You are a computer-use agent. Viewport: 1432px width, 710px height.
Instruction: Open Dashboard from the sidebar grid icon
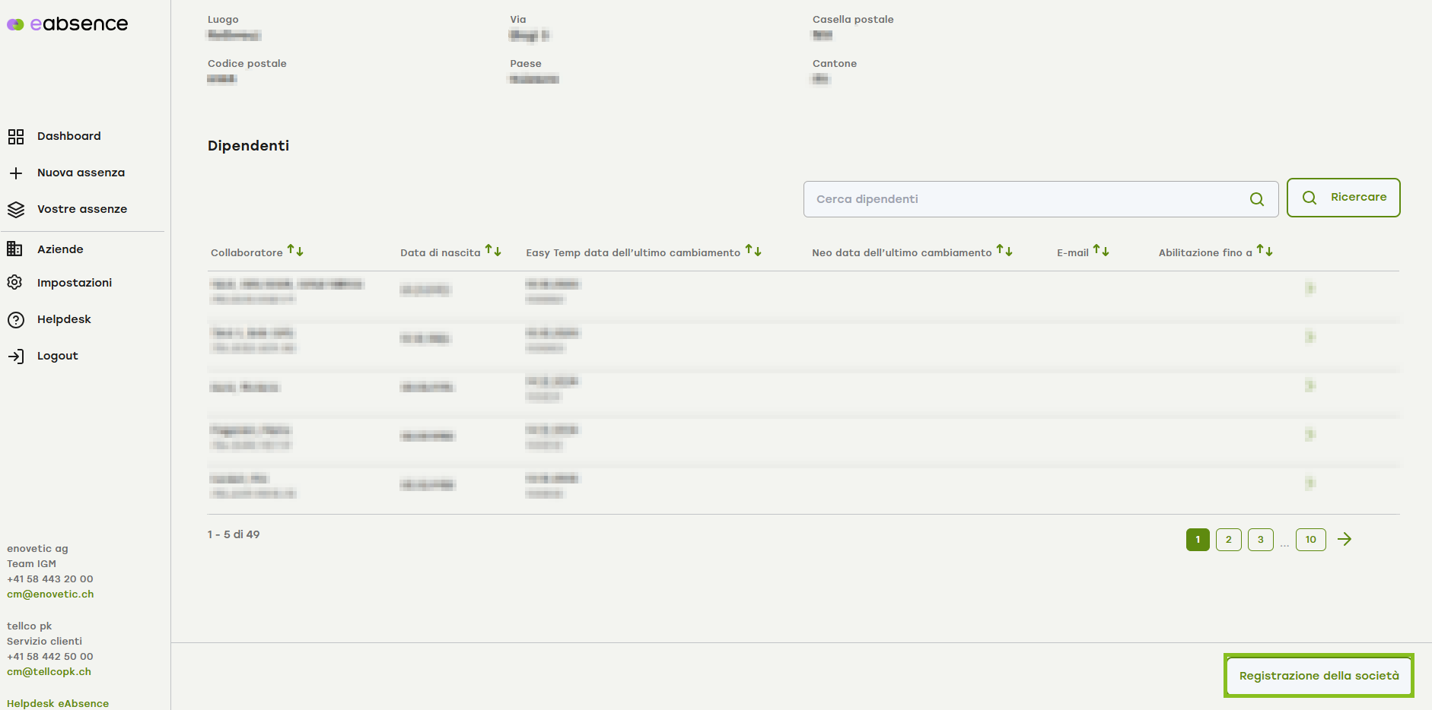click(x=16, y=137)
